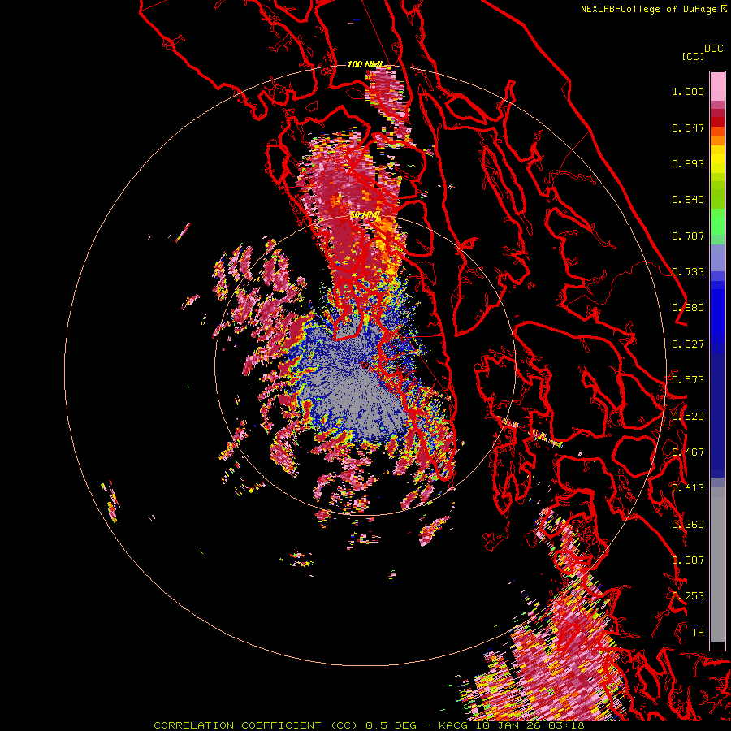Click the 0.680 scale value

(x=688, y=308)
